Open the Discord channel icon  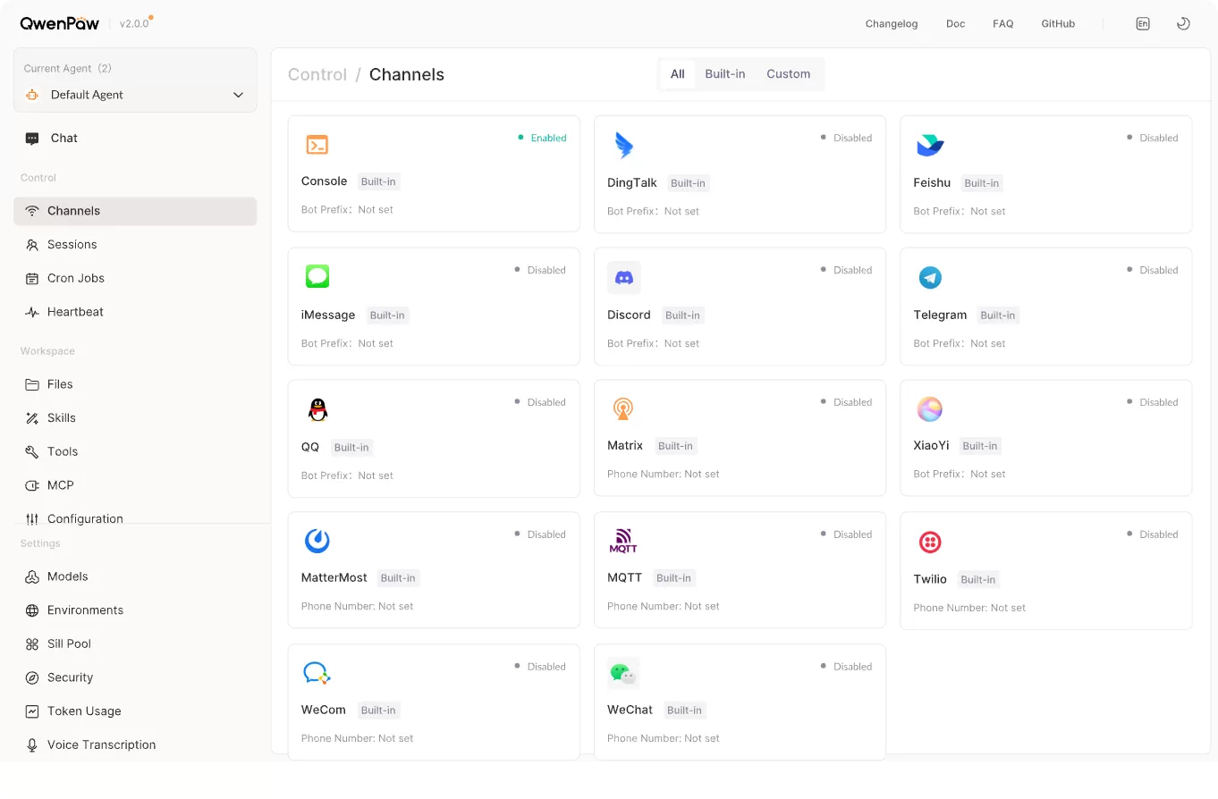tap(623, 278)
